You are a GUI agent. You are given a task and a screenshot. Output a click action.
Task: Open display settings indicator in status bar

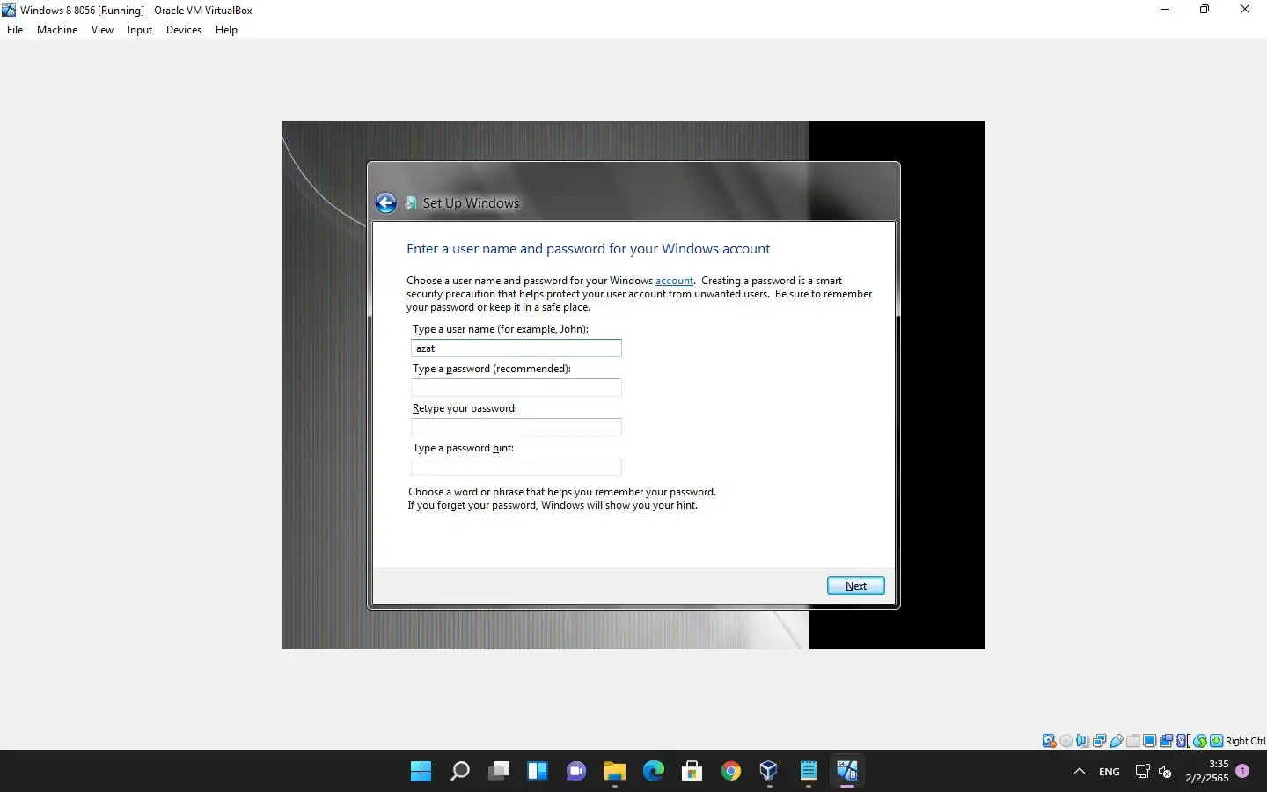[x=1150, y=741]
